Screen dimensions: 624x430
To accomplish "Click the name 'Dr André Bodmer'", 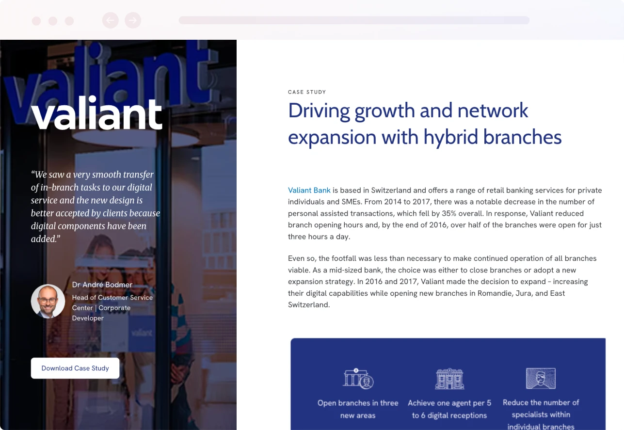I will pos(102,285).
